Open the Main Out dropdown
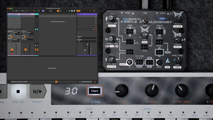Screen dimensions: 213x120 87,41
